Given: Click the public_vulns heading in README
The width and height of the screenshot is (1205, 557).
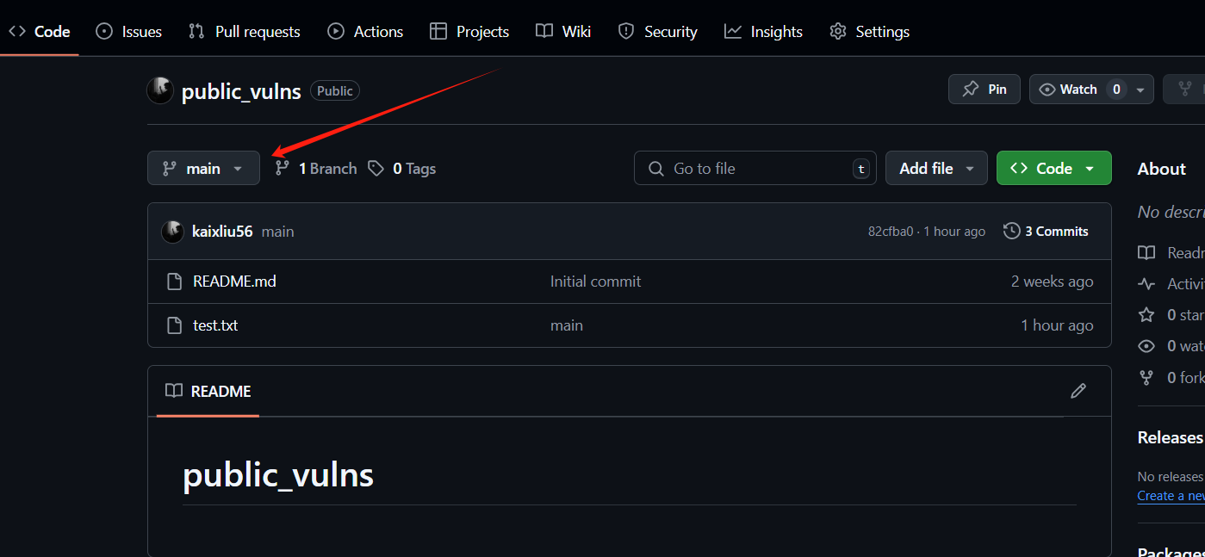Looking at the screenshot, I should pyautogui.click(x=278, y=475).
